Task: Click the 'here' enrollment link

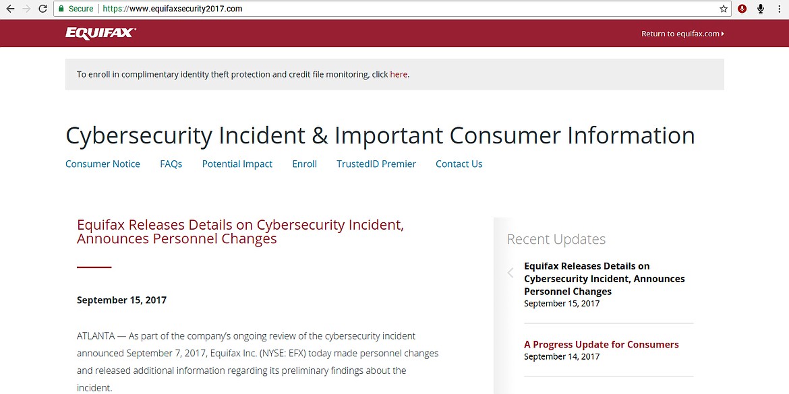Action: (x=399, y=75)
